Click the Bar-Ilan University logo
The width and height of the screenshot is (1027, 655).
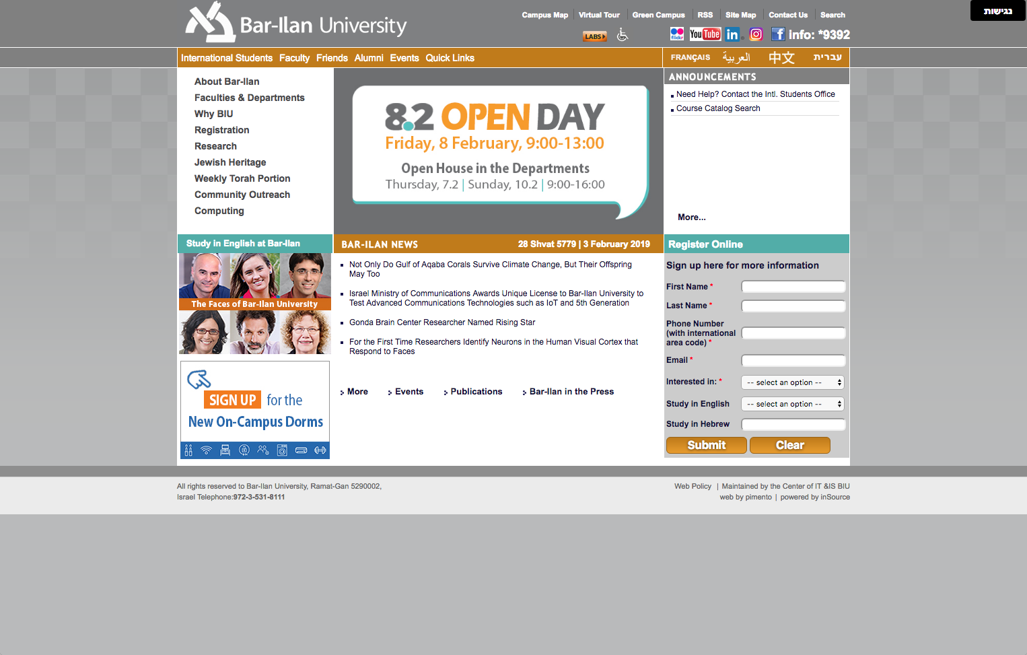[x=296, y=23]
